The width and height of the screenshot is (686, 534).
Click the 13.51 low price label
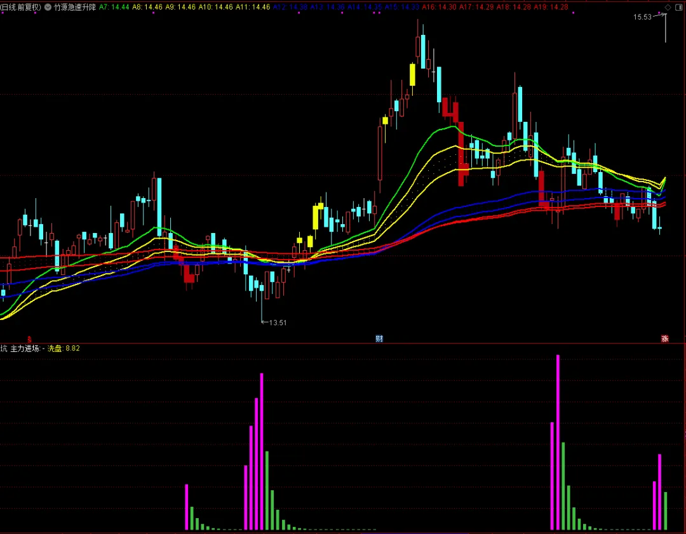pyautogui.click(x=278, y=323)
